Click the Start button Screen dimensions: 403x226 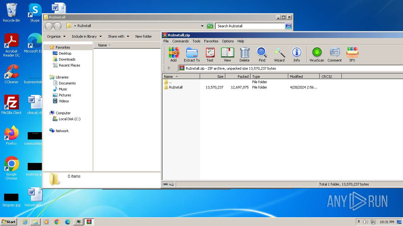pyautogui.click(x=9, y=222)
